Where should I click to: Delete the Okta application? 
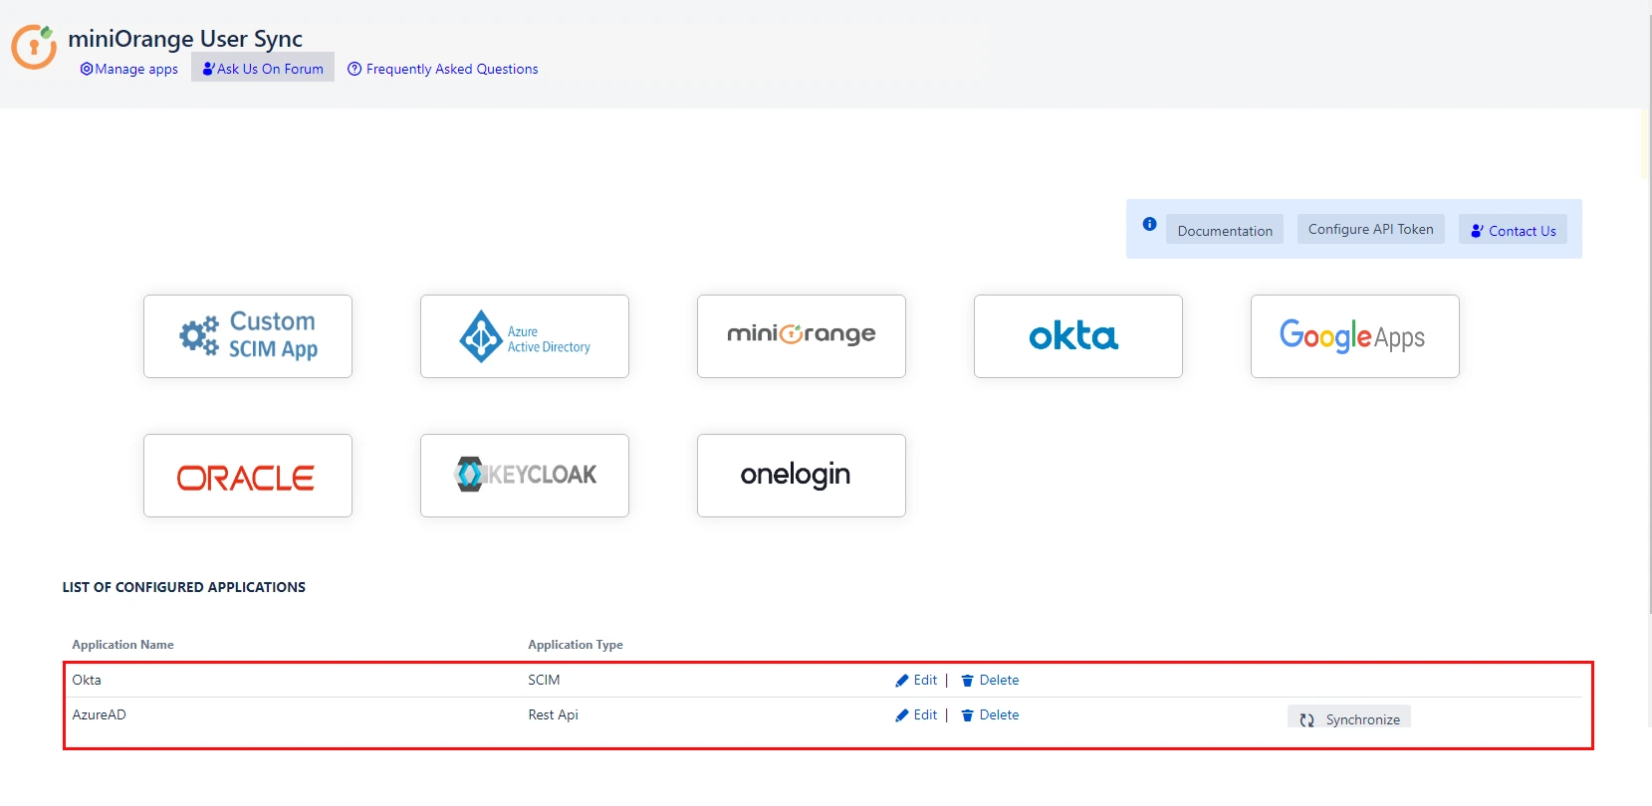pyautogui.click(x=990, y=680)
